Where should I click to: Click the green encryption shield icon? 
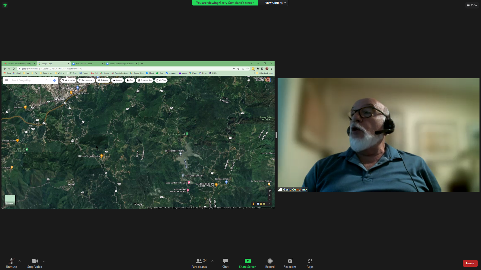pyautogui.click(x=5, y=5)
